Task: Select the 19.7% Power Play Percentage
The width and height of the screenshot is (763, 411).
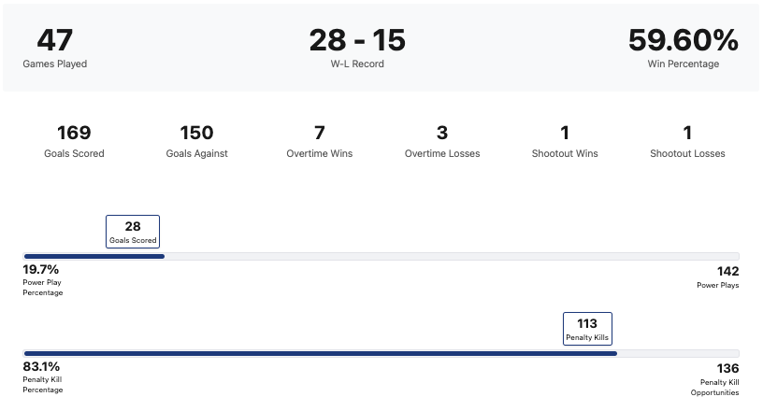Action: coord(43,279)
